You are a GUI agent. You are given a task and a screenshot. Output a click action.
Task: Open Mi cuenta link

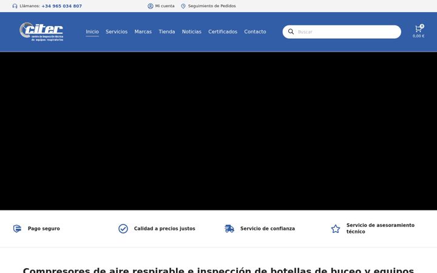[164, 6]
